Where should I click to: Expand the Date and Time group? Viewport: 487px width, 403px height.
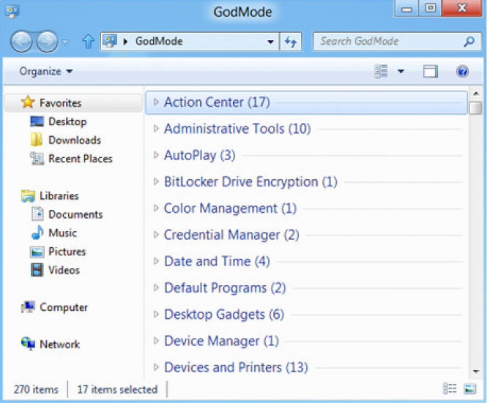[x=156, y=261]
